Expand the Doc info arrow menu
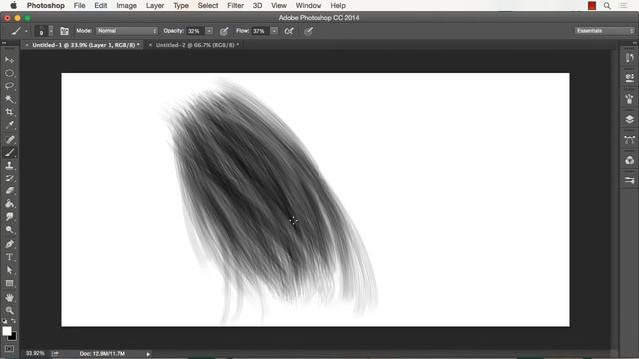The height and width of the screenshot is (359, 639). [x=148, y=354]
